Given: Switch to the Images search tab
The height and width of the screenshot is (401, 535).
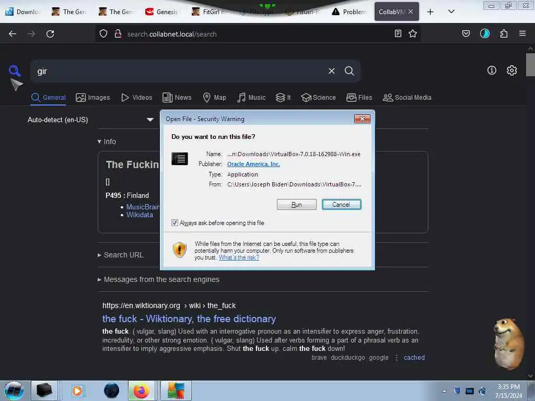Looking at the screenshot, I should coord(93,98).
